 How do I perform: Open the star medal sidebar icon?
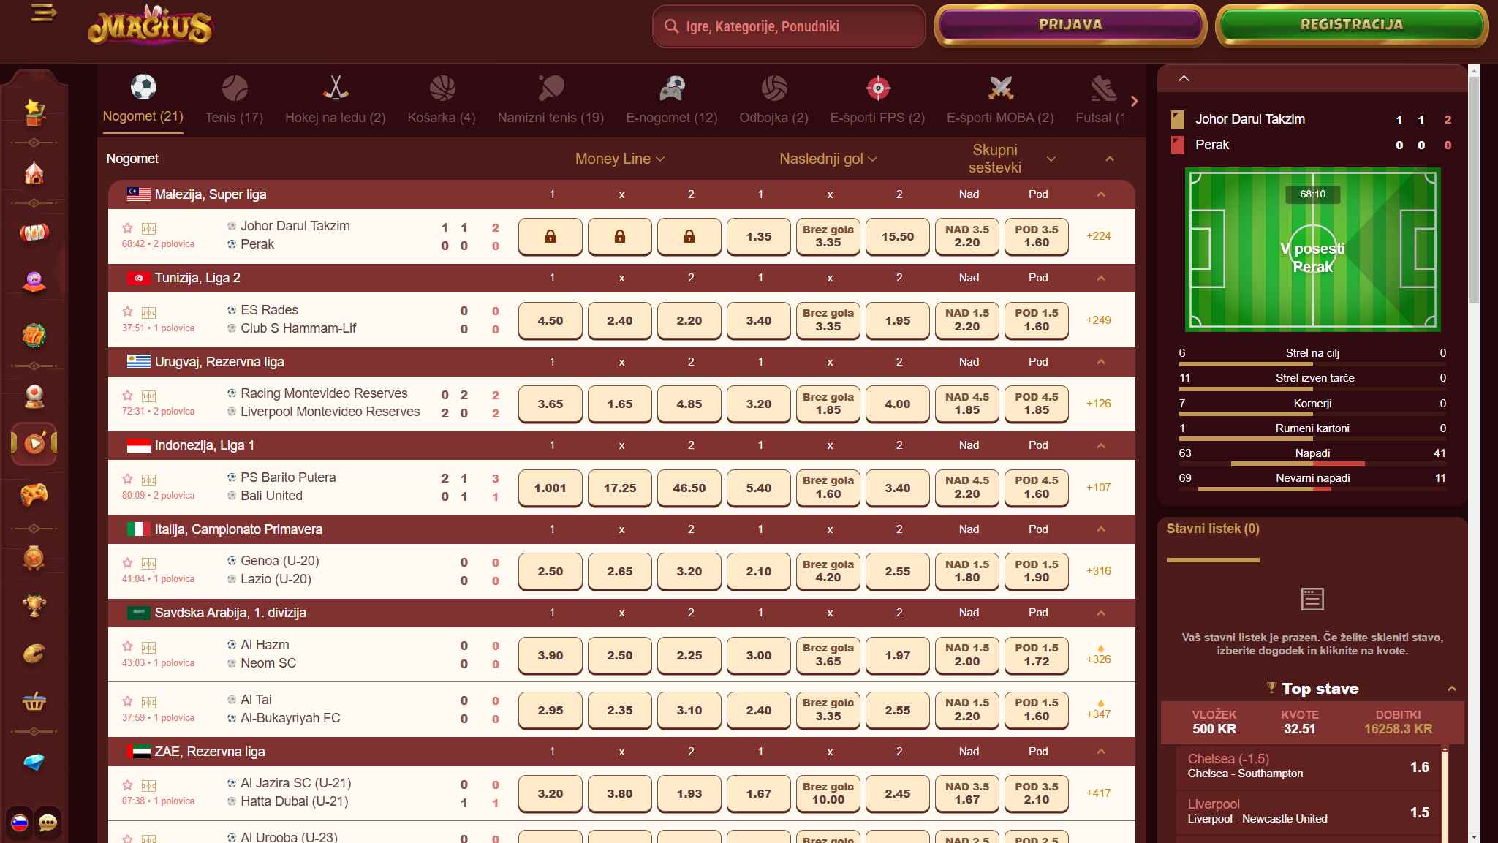click(x=34, y=558)
